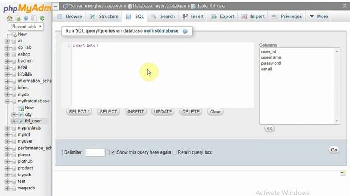Open the Browse tab
Viewport: 350px width, 196px height.
69,16
